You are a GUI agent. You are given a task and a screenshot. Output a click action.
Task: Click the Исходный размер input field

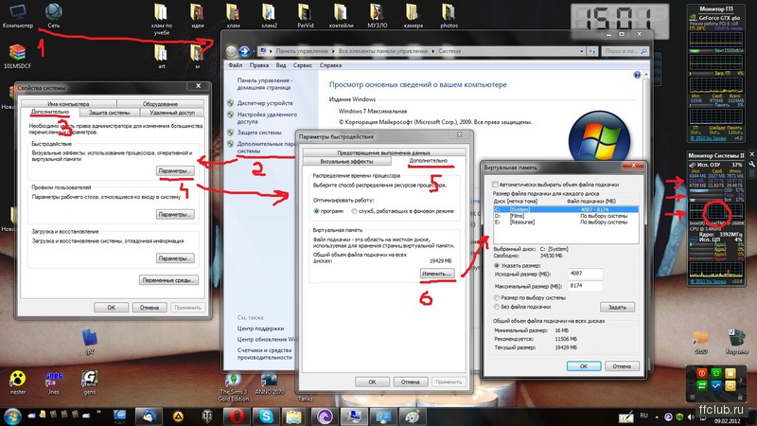(585, 274)
